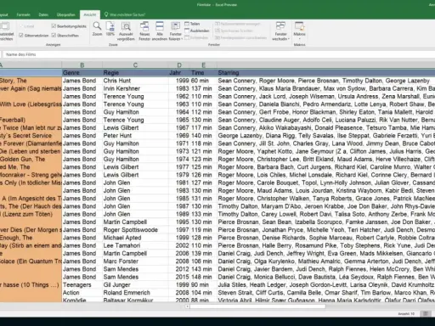Click the Starring header cell
Viewport: 435px width, 326px height.
pos(325,73)
